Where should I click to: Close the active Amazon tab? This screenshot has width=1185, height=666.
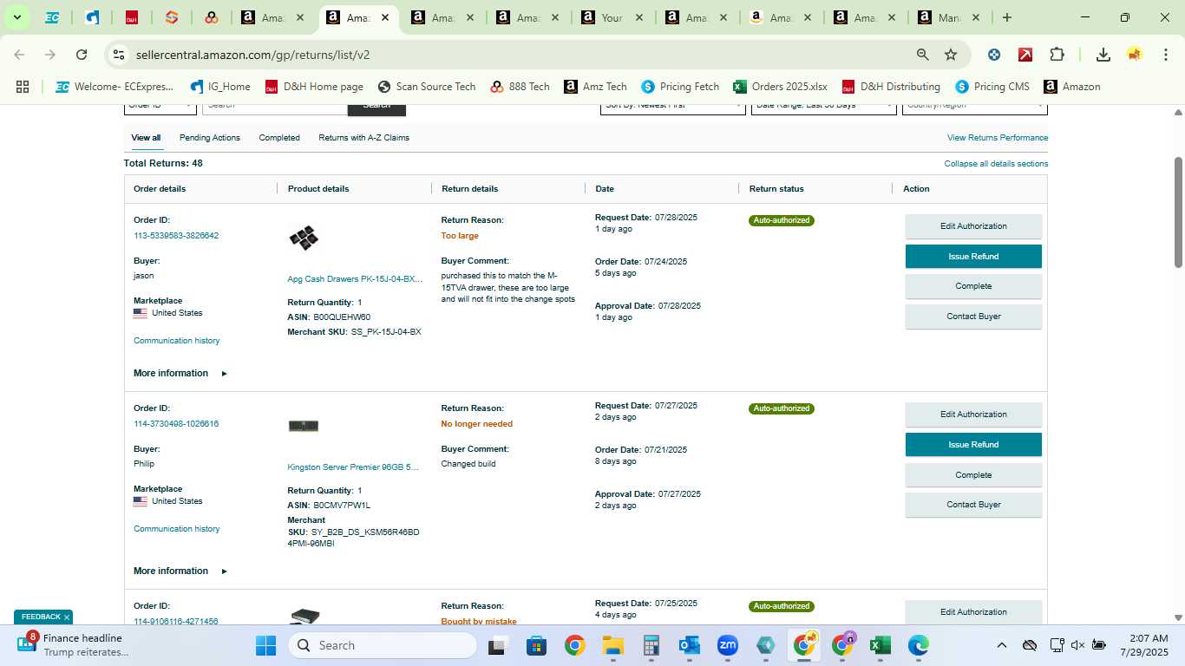(385, 17)
